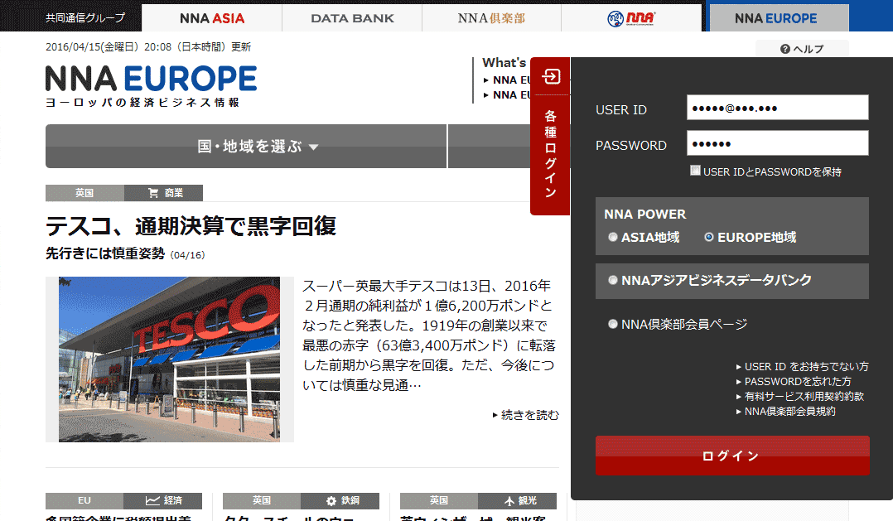Click the USER ID input field
The width and height of the screenshot is (893, 521).
pos(777,108)
